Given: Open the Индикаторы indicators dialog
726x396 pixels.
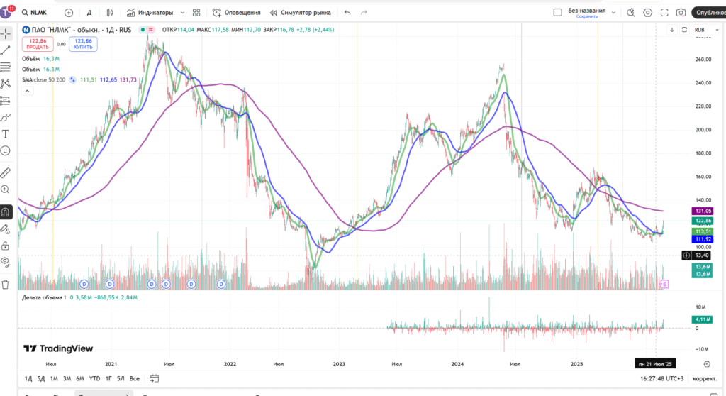Looking at the screenshot, I should click(x=150, y=13).
